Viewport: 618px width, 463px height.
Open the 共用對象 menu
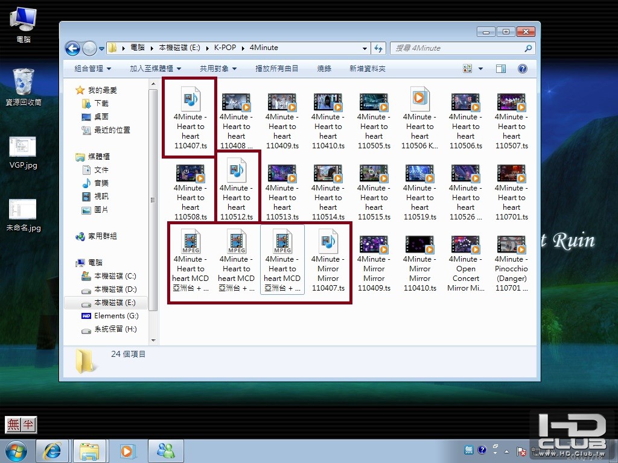(x=218, y=69)
